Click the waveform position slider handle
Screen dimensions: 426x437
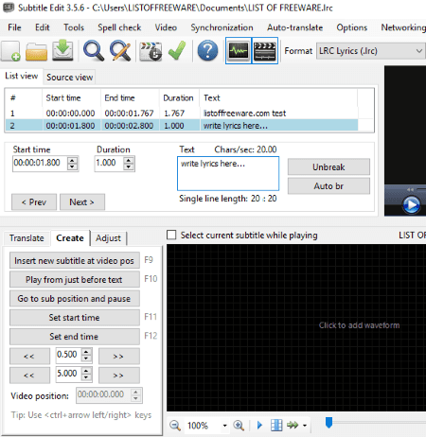click(328, 423)
